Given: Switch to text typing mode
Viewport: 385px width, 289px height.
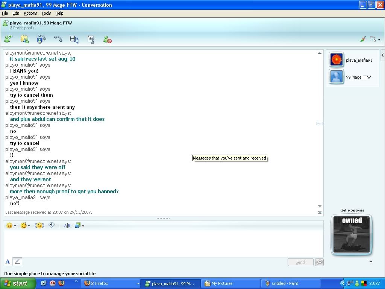Looking at the screenshot, I should coord(8,262).
